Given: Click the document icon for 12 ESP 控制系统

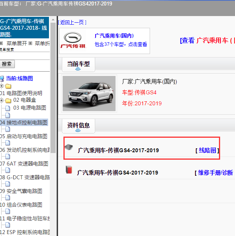Looking at the screenshot, I should pyautogui.click(x=8, y=225).
